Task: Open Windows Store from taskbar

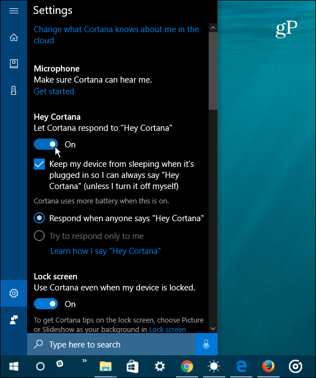Action: tap(132, 367)
